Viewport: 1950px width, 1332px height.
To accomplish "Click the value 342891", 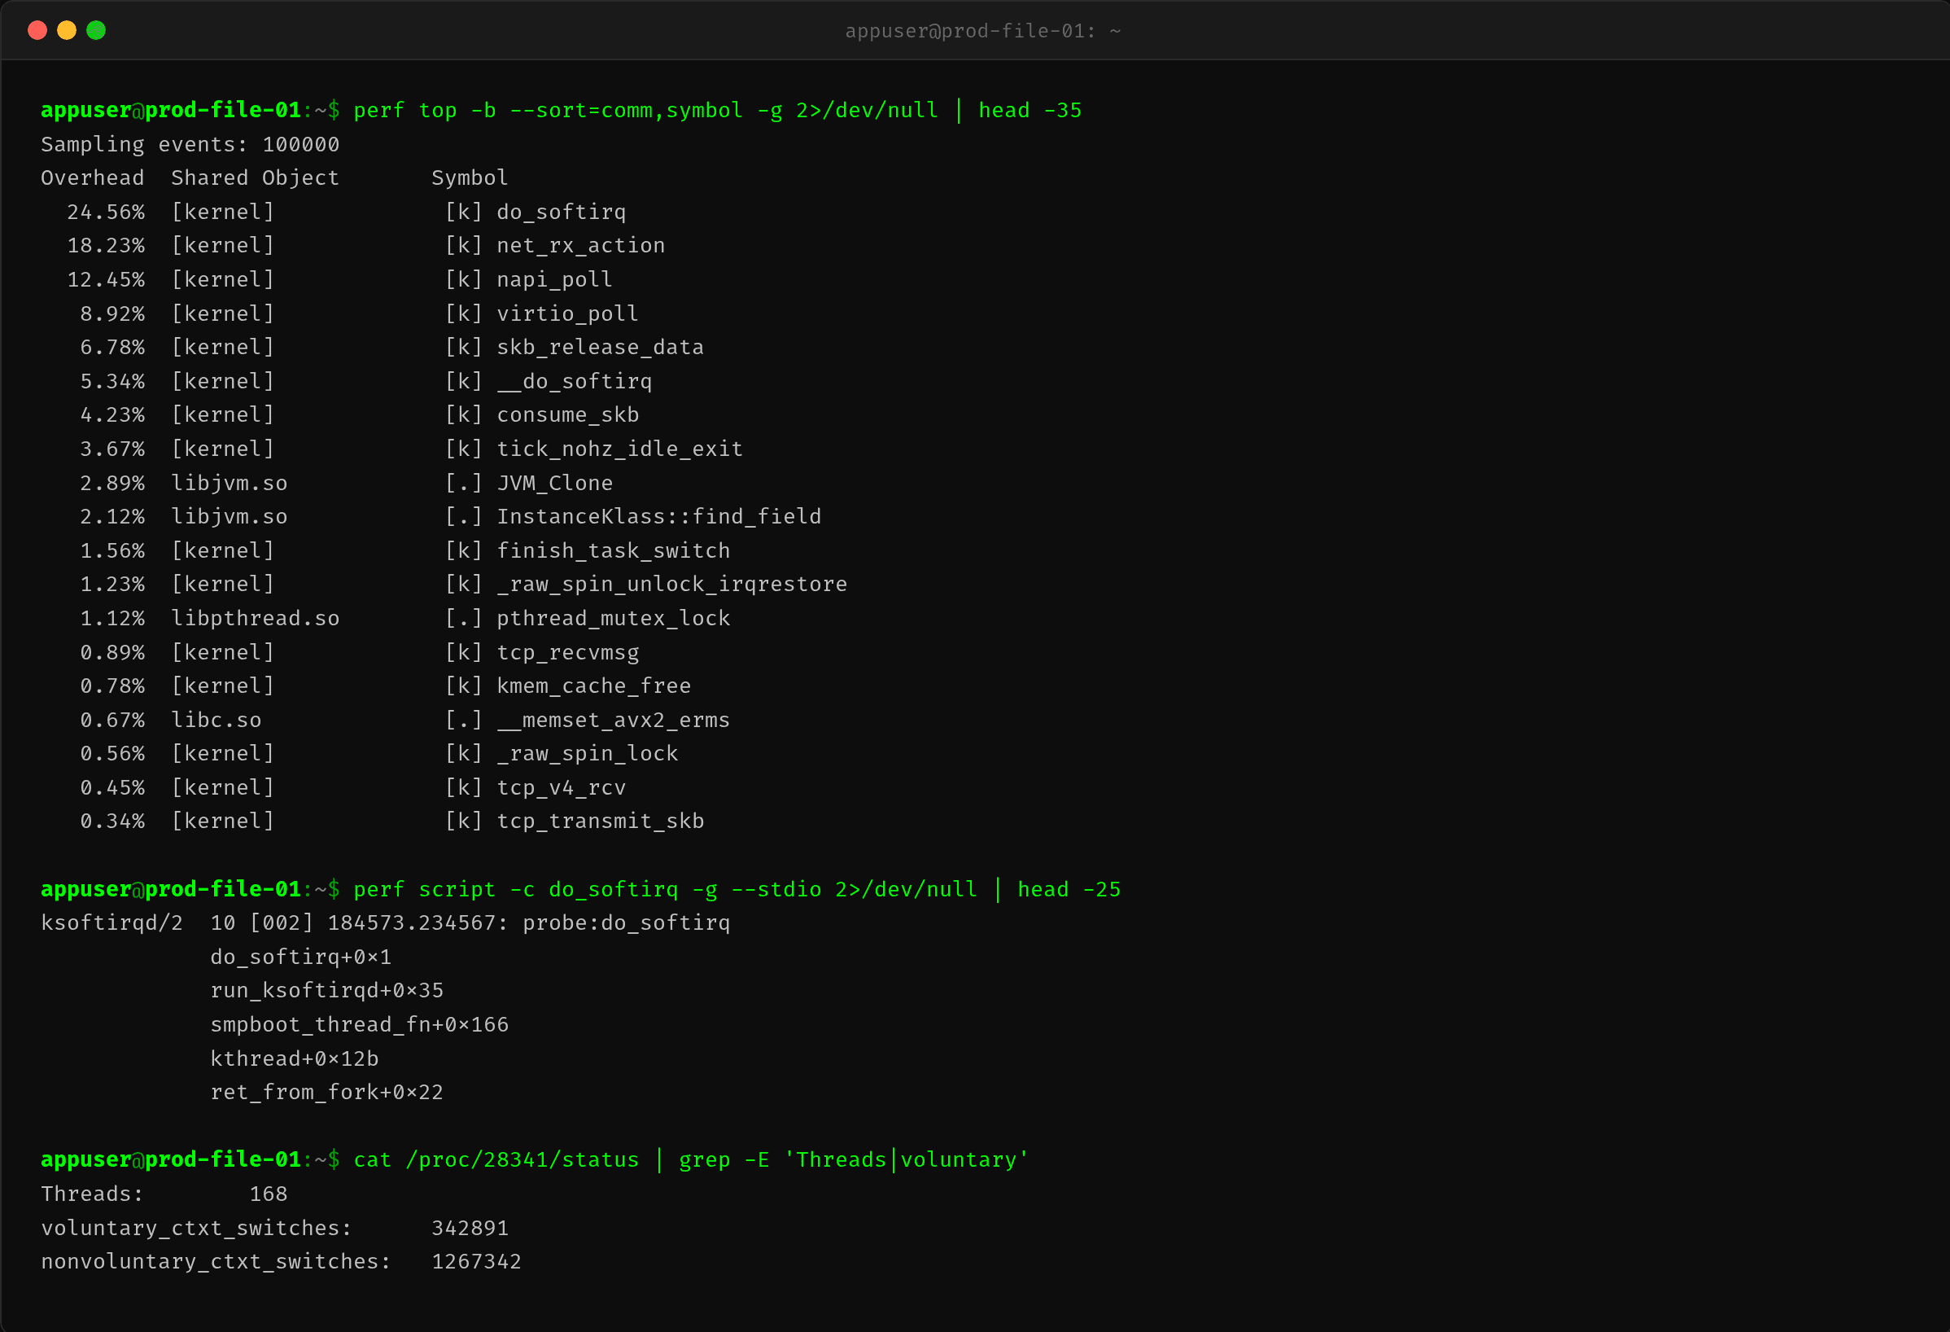I will point(470,1228).
